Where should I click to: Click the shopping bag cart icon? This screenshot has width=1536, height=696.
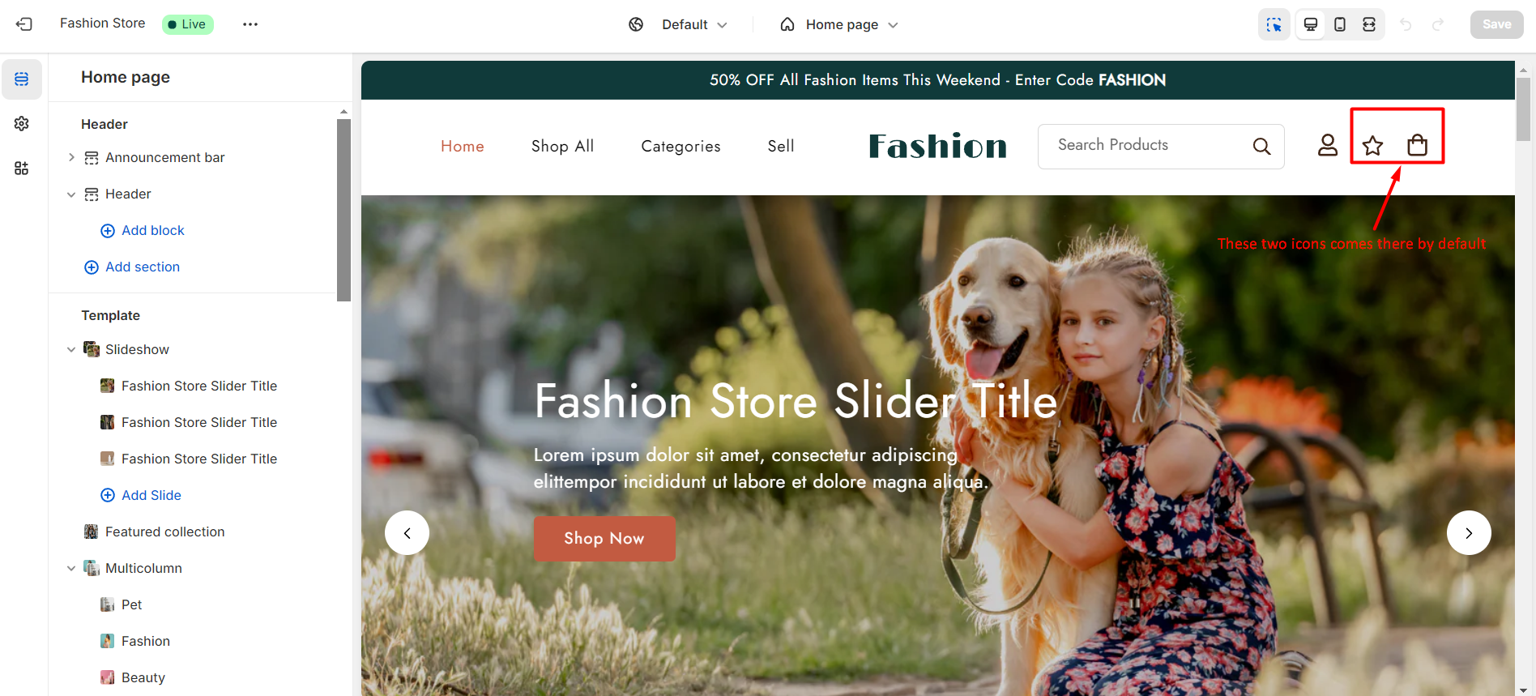pos(1418,145)
